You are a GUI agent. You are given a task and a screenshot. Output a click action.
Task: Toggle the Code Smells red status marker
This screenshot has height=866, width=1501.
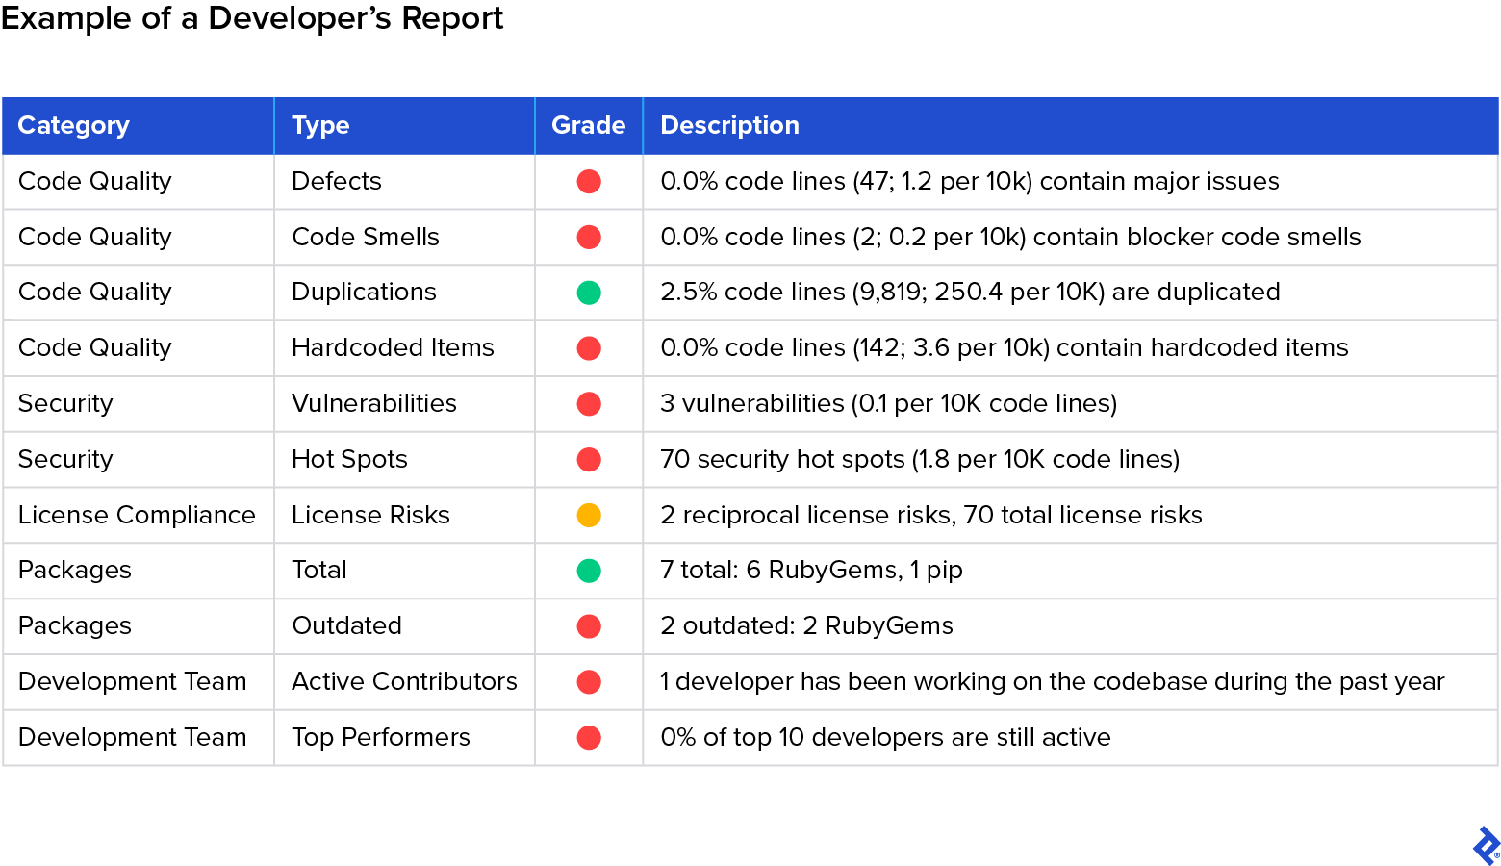588,237
